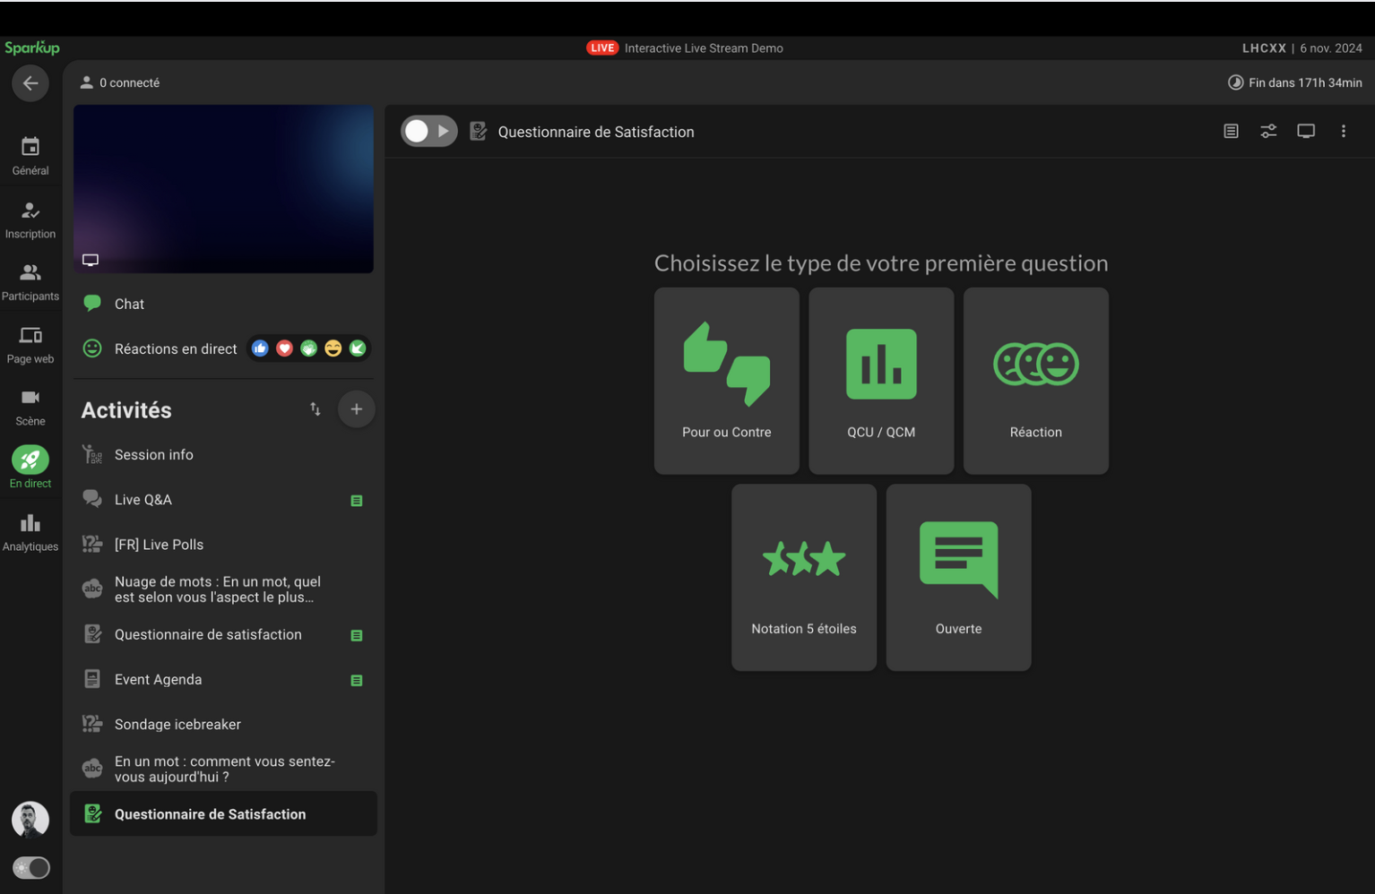Viewport: 1375px width, 894px height.
Task: Click the add activity plus button
Action: click(x=356, y=409)
